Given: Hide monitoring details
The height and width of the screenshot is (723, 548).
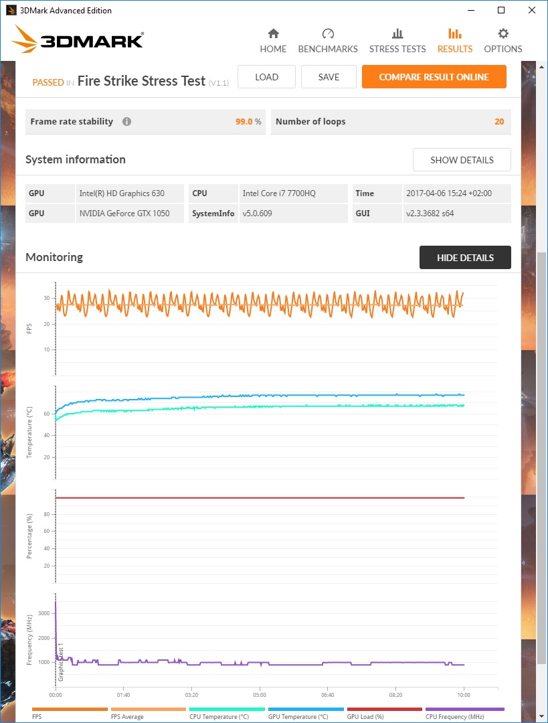Looking at the screenshot, I should 465,257.
